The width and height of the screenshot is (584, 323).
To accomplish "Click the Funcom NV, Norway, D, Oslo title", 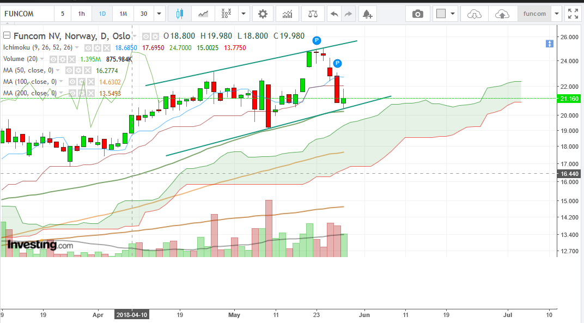I will [x=72, y=36].
